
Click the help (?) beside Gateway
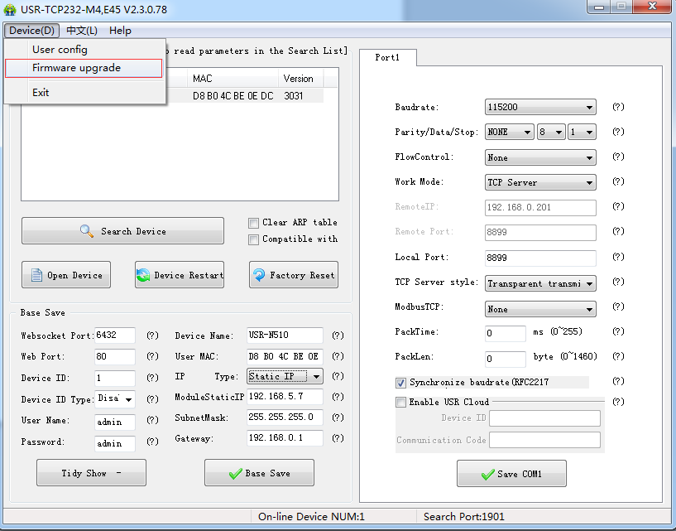click(x=338, y=438)
